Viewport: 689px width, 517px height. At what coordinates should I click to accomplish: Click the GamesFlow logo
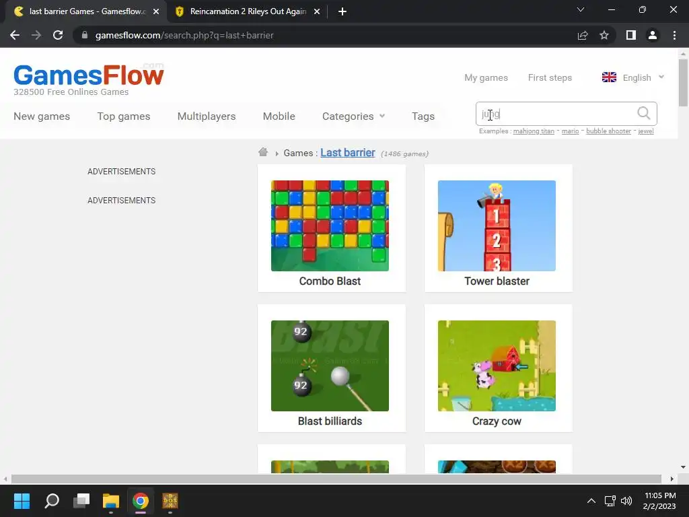tap(88, 75)
